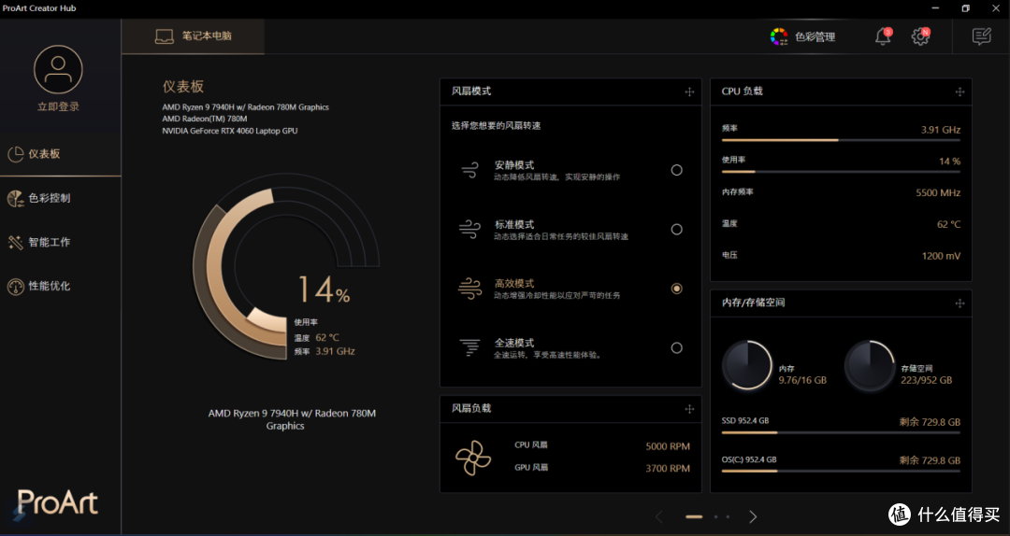Open 仪表板 in the sidebar
This screenshot has height=536, width=1010.
61,154
